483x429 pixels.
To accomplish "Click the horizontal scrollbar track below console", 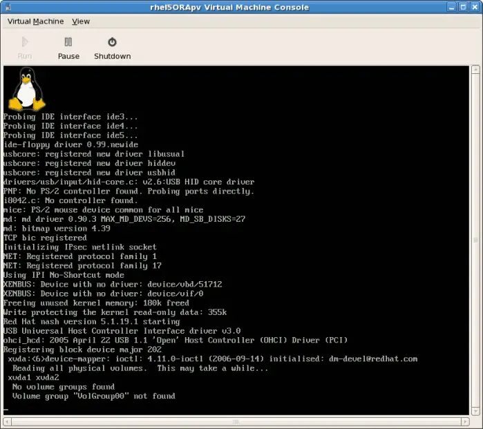I will tap(235, 421).
